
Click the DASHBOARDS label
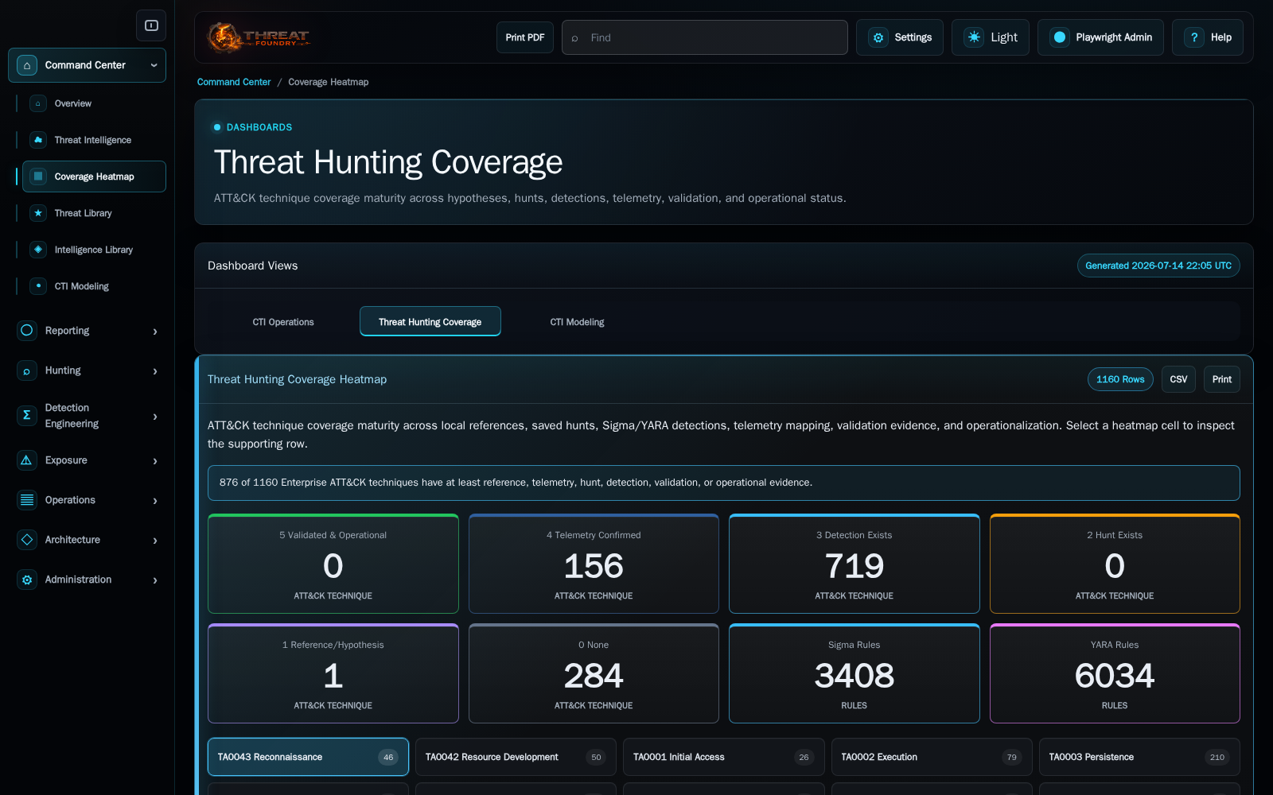tap(259, 127)
